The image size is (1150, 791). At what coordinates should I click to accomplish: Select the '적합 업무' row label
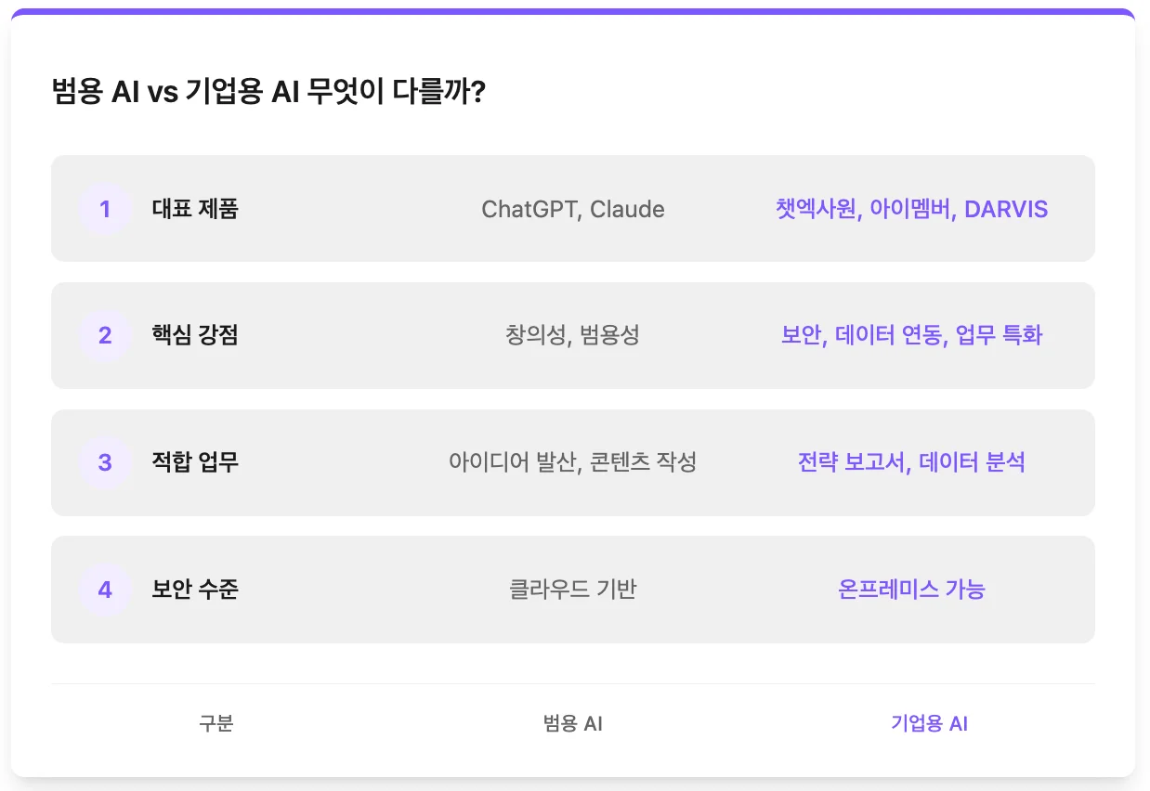click(x=195, y=462)
